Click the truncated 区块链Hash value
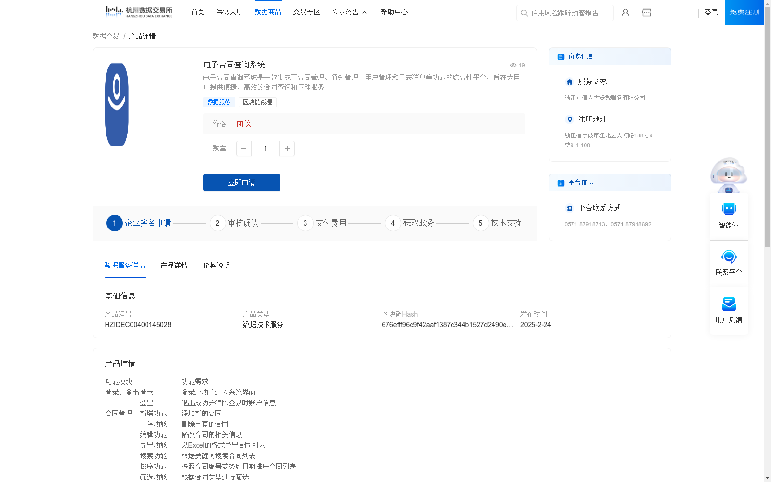The height and width of the screenshot is (482, 771). [x=447, y=325]
